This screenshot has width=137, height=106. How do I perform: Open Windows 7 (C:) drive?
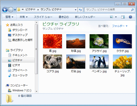(22, 90)
